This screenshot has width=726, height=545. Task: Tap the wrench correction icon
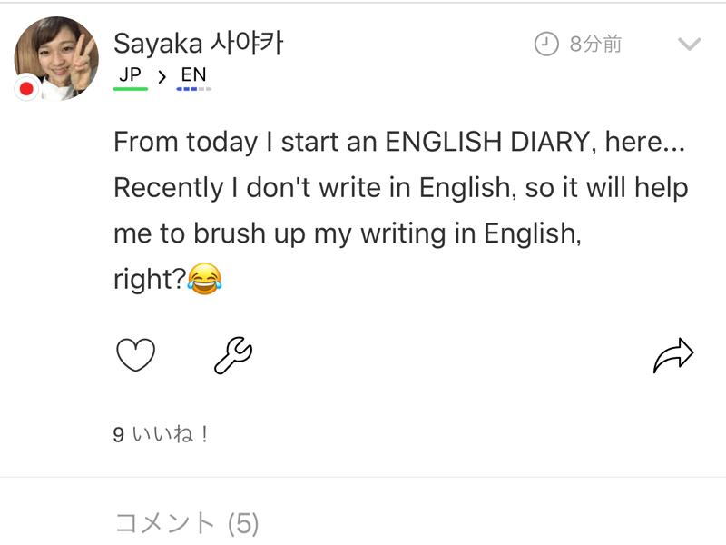pos(232,355)
